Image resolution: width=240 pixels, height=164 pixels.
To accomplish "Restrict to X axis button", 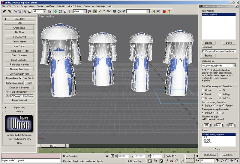I will [95, 11].
